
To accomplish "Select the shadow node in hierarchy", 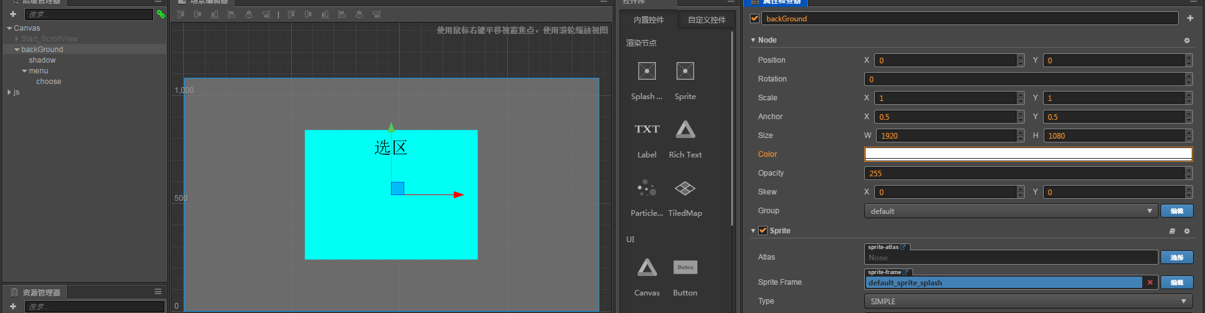I will [x=42, y=60].
